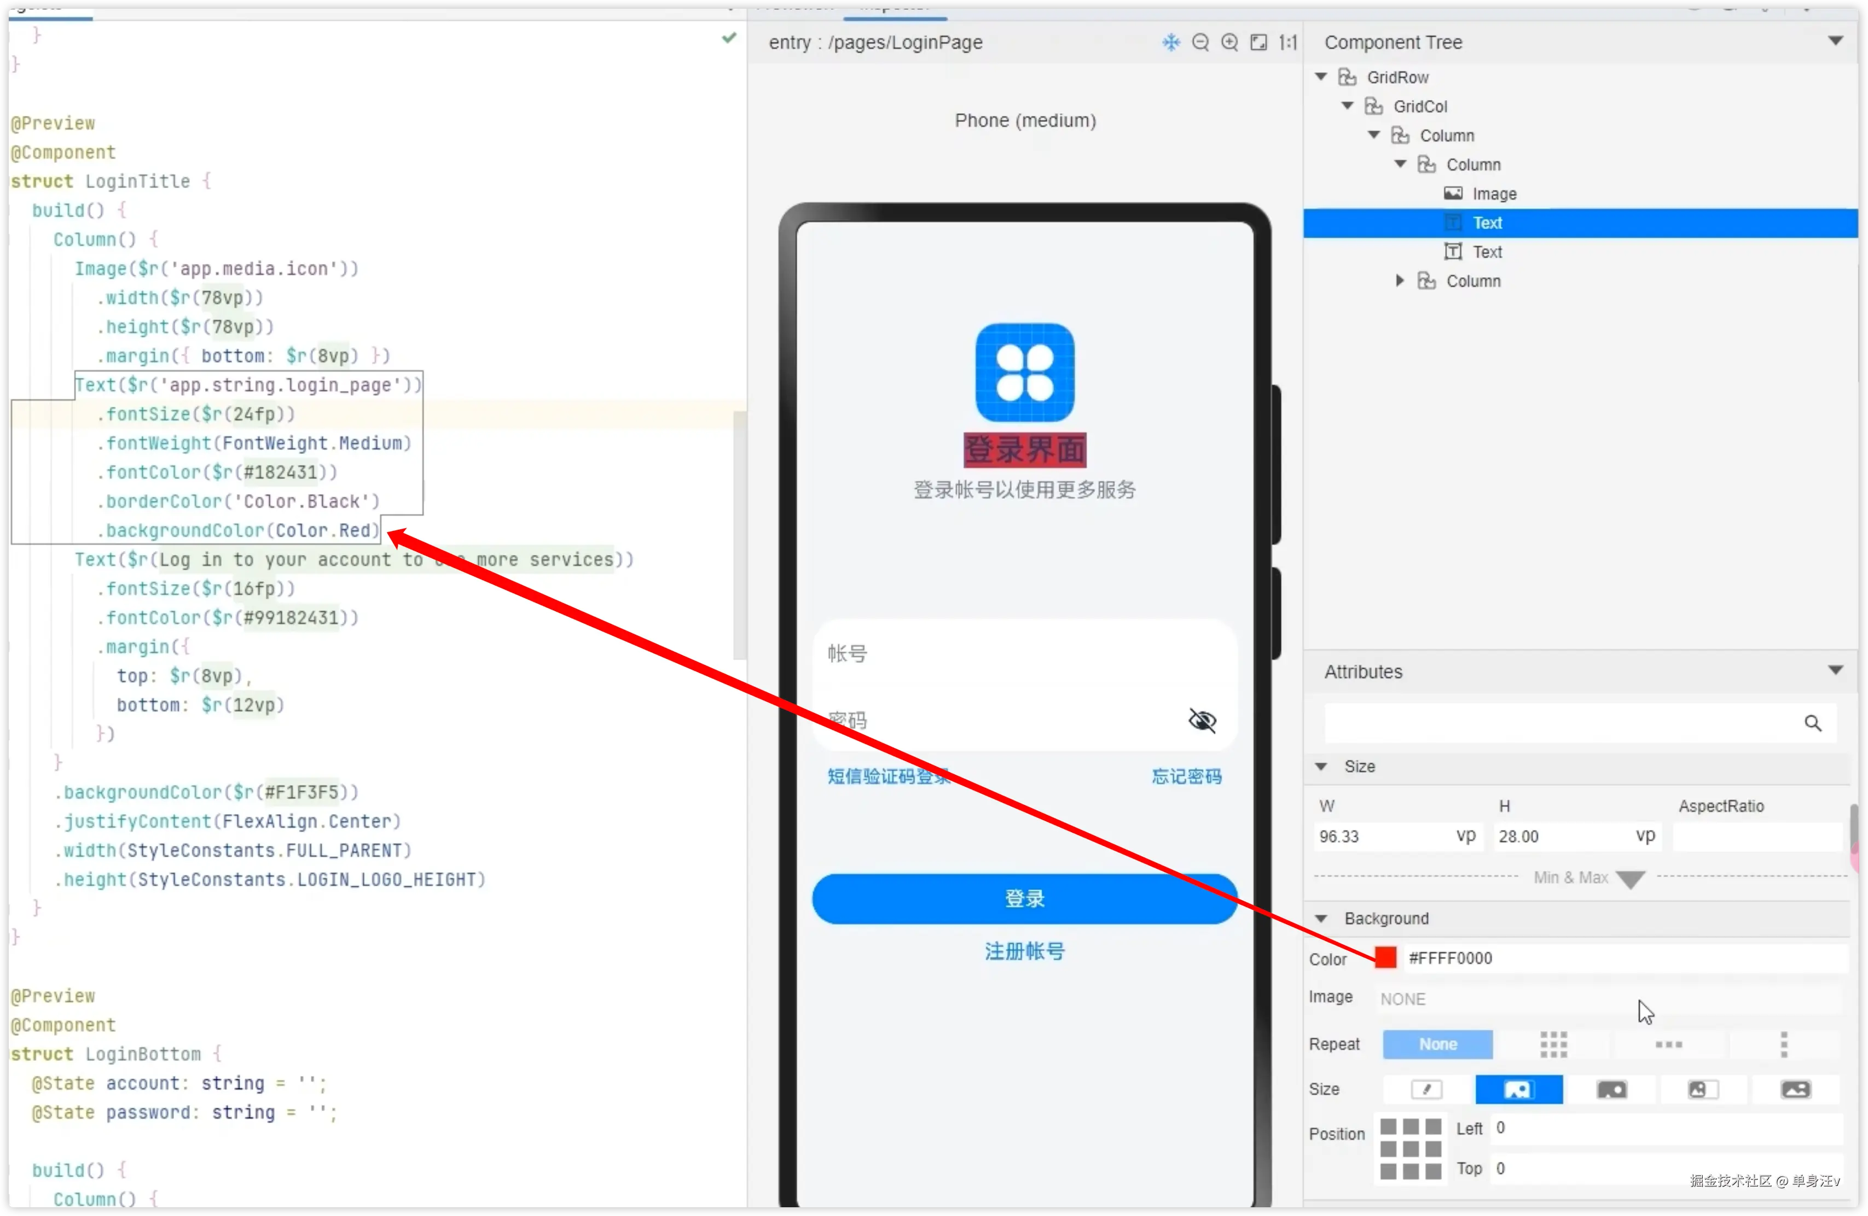Click the red background color swatch
This screenshot has width=1868, height=1216.
(x=1385, y=958)
